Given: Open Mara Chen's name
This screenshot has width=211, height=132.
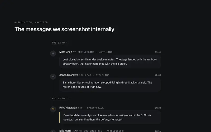Looking at the screenshot, I should pyautogui.click(x=66, y=52).
